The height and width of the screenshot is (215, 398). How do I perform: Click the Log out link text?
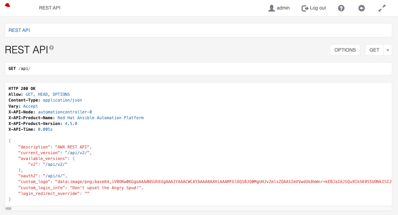point(318,8)
